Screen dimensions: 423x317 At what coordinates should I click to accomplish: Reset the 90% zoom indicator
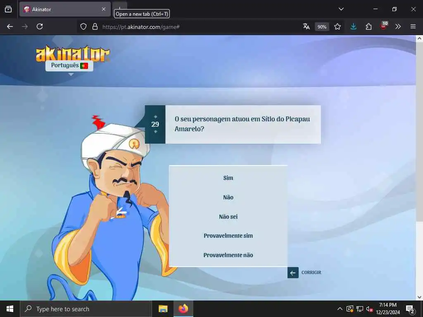(x=322, y=27)
